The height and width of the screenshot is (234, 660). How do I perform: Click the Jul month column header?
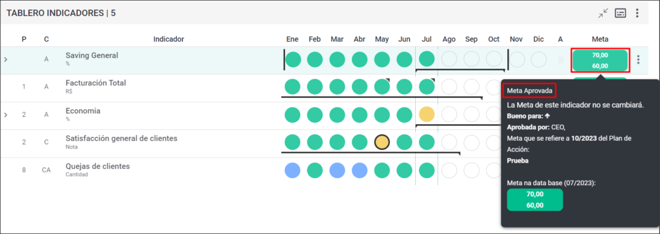coord(427,39)
